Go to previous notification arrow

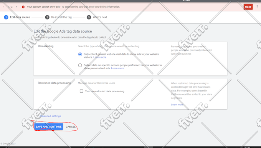pos(4,7)
